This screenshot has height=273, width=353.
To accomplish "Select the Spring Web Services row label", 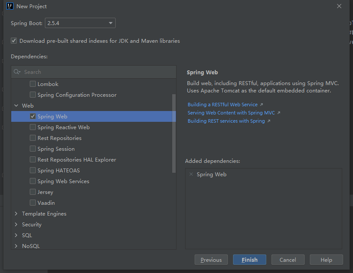I will (63, 181).
